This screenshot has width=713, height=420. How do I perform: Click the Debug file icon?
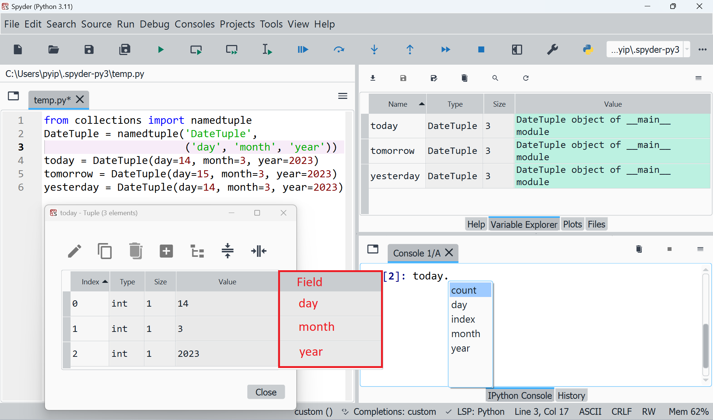pos(303,49)
